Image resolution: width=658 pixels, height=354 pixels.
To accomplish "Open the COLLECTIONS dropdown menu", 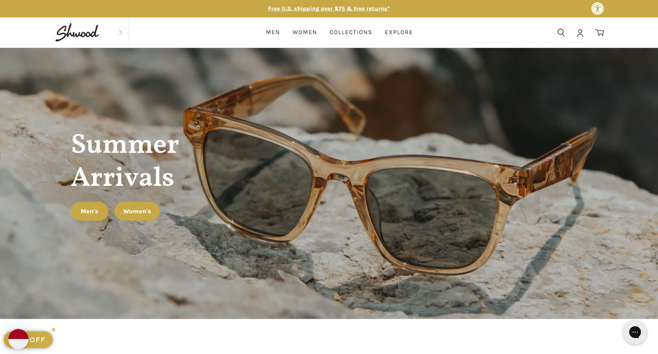I will click(351, 32).
